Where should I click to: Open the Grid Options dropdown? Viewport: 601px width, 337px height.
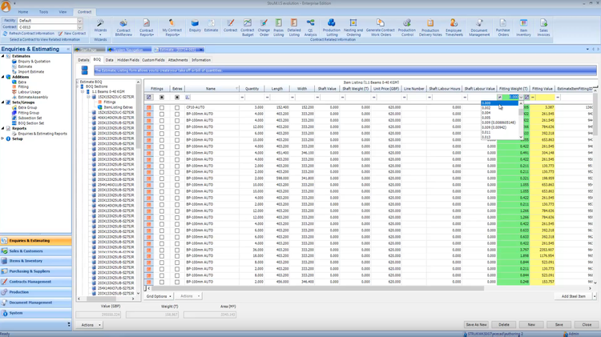coord(158,296)
